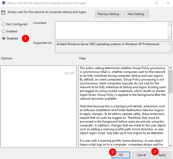This screenshot has height=159, width=173.
Task: Click the 'Options:' label
Action: pos(7,58)
